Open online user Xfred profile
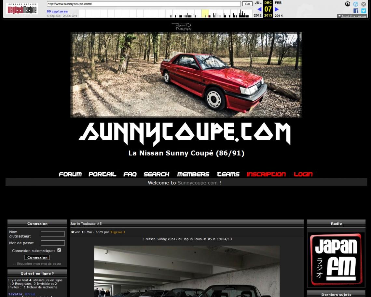Screen dimensions: 371x297 30,294
